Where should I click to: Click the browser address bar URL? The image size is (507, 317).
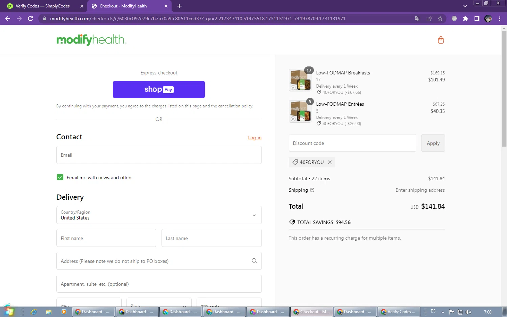[x=198, y=19]
